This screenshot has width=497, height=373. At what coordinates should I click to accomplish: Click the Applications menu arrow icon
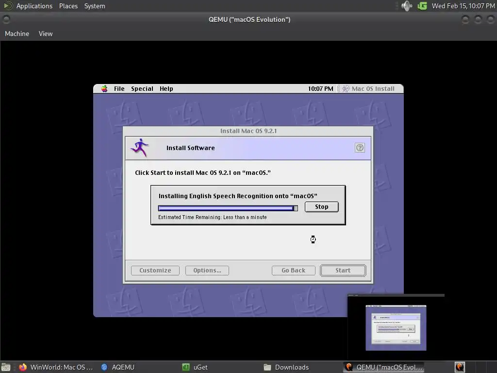[8, 6]
